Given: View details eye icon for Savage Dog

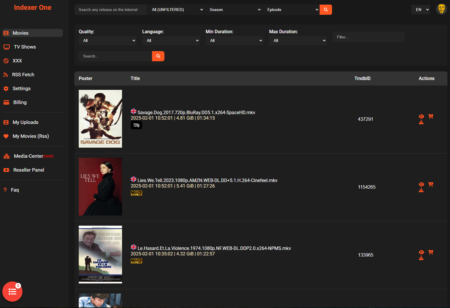Looking at the screenshot, I should [421, 116].
